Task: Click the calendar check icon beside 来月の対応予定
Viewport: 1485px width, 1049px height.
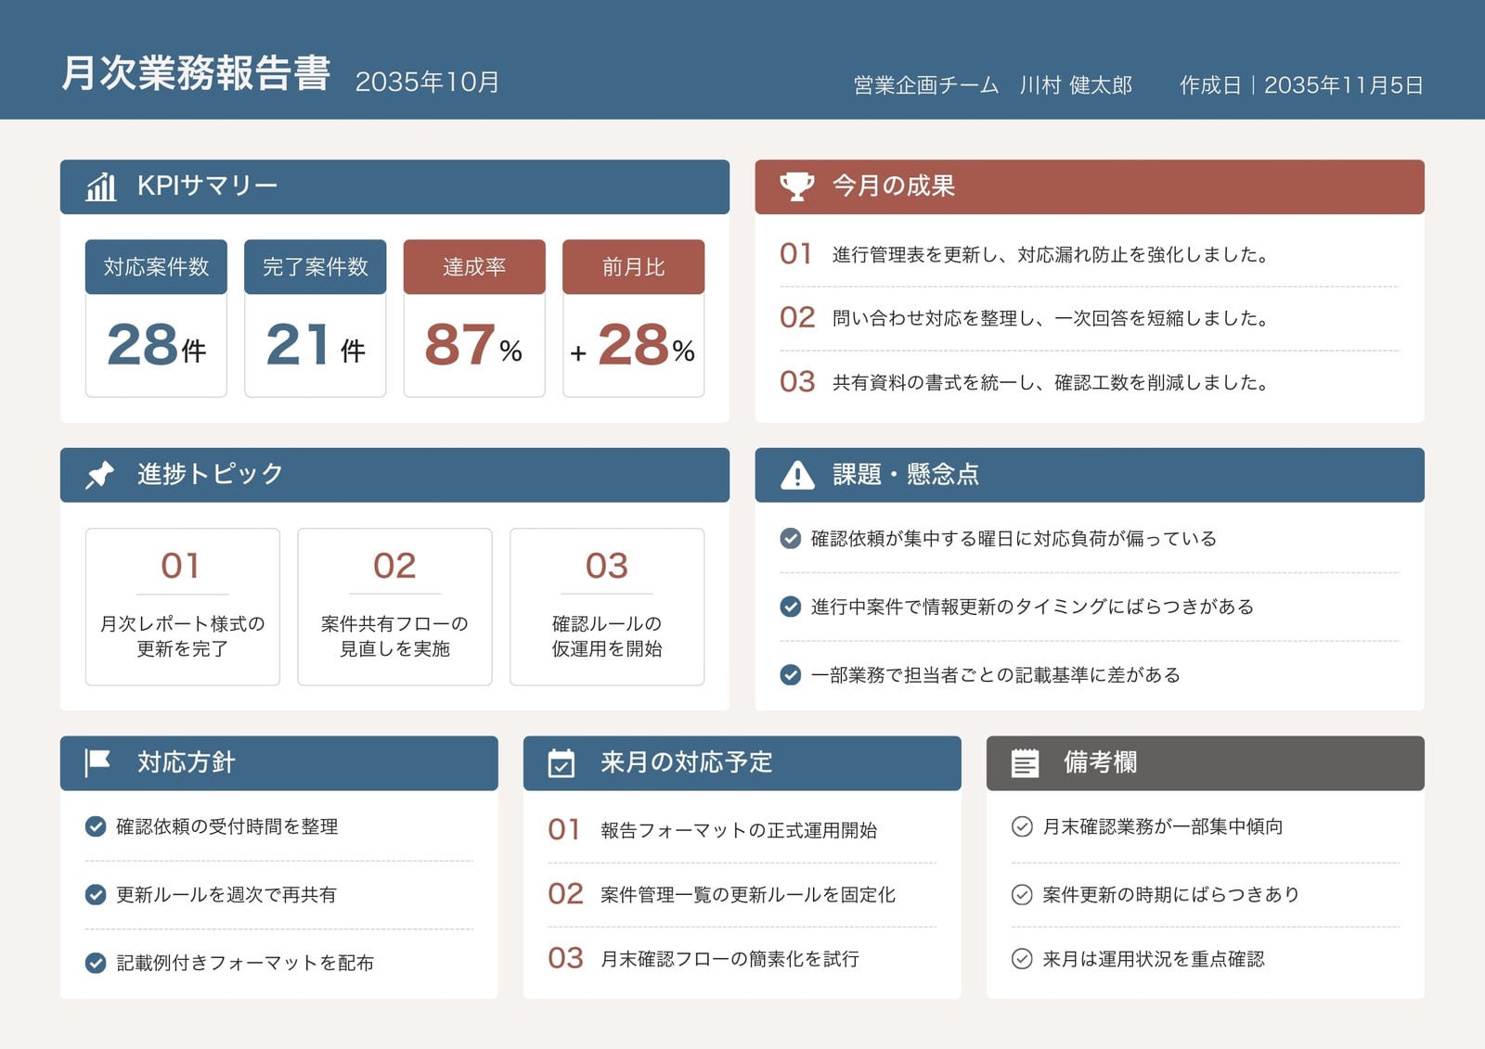Action: [562, 763]
